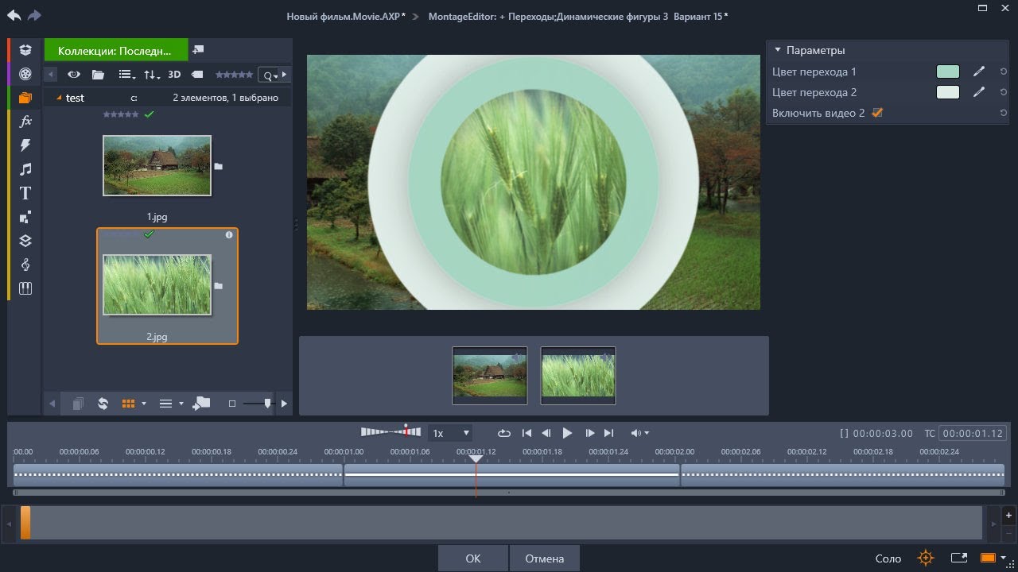Toggle the eye visibility filter in the library
The image size is (1018, 572).
pos(73,75)
